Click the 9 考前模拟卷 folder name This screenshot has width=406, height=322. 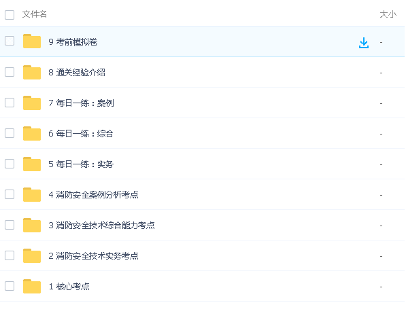[73, 42]
